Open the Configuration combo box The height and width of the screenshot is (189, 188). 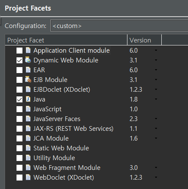(119, 26)
